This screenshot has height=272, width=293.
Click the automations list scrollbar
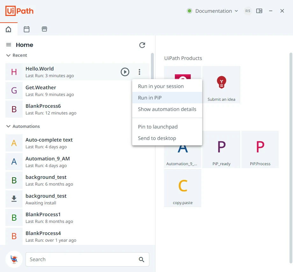[x=152, y=66]
